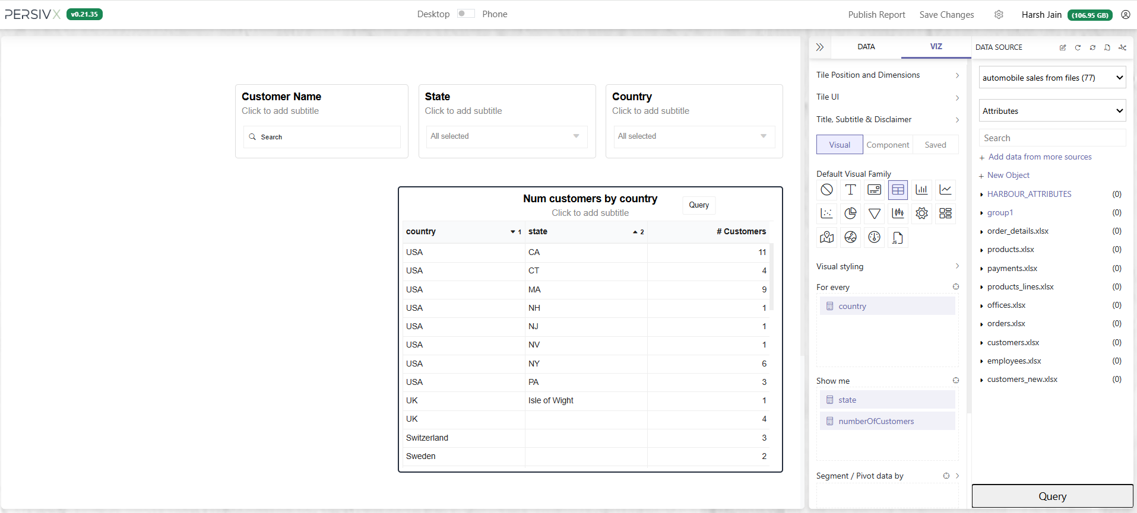Select the 'None' visual (circle-slash icon)
The height and width of the screenshot is (513, 1137).
click(826, 190)
